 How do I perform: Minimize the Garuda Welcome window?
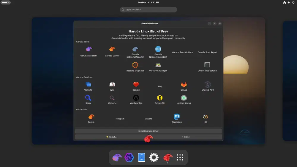tap(209, 23)
